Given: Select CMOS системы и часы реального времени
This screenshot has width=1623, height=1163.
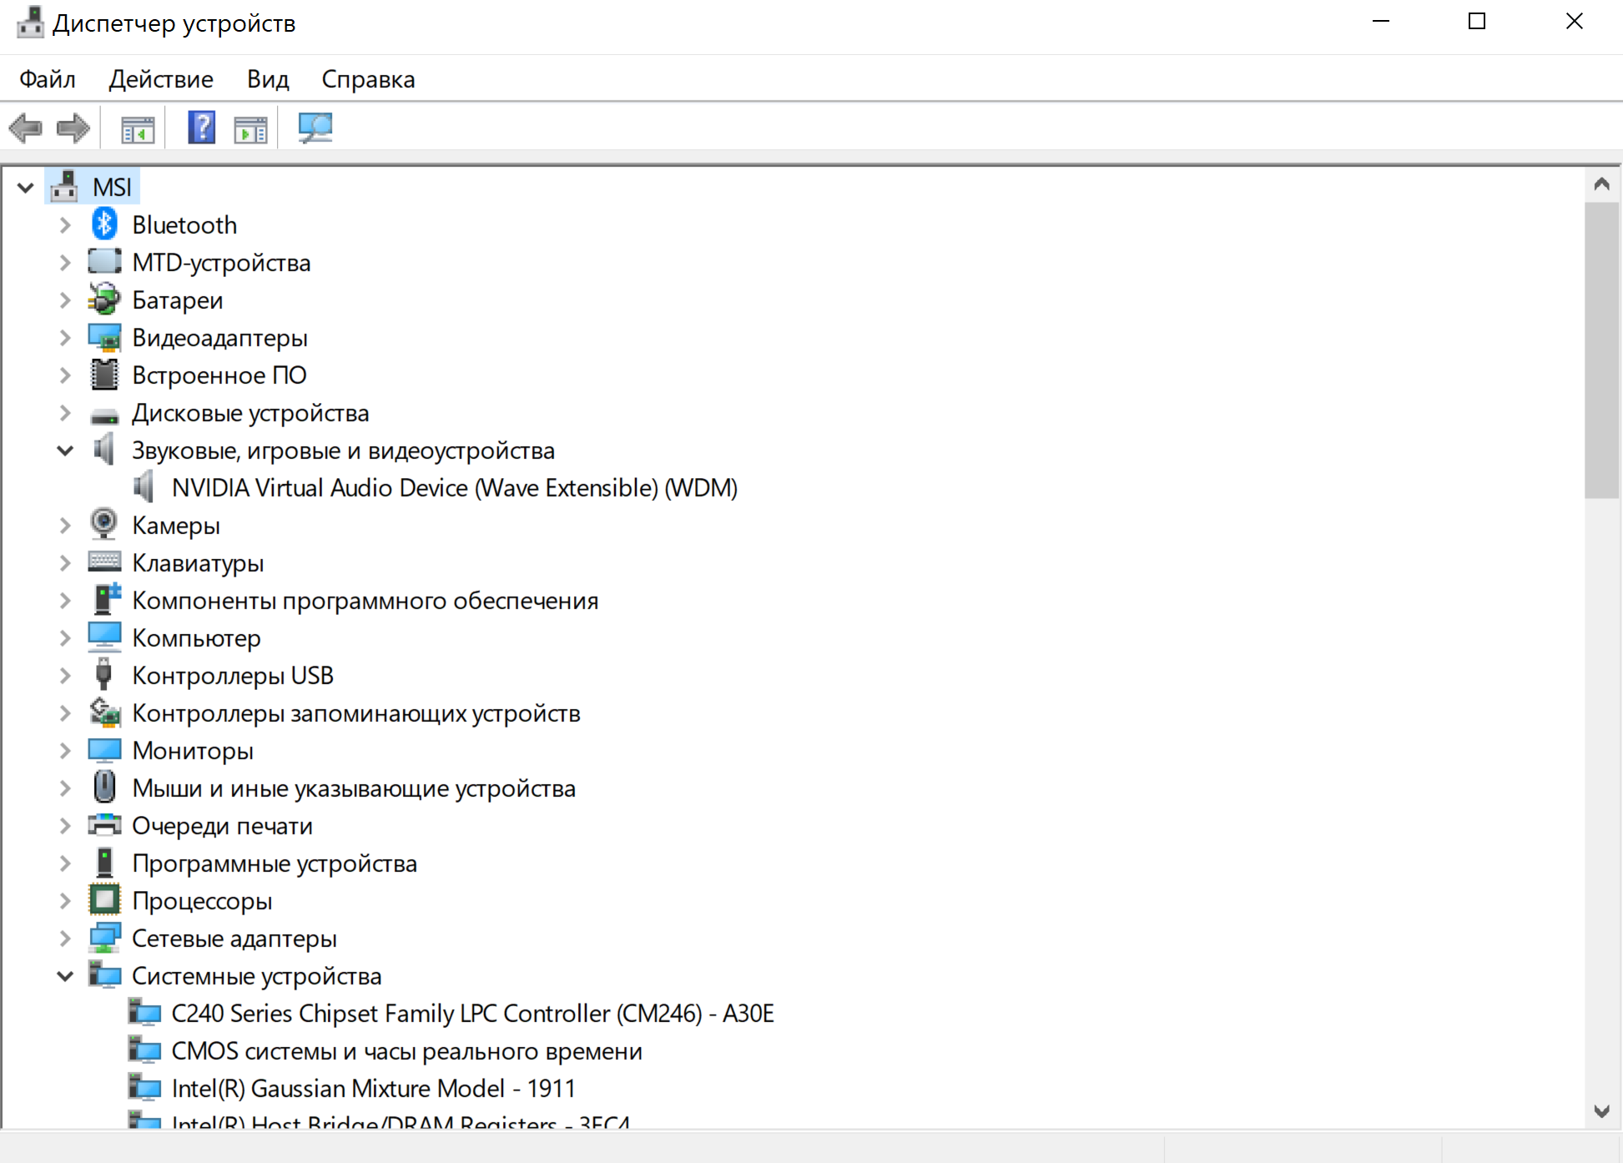Looking at the screenshot, I should point(406,1051).
